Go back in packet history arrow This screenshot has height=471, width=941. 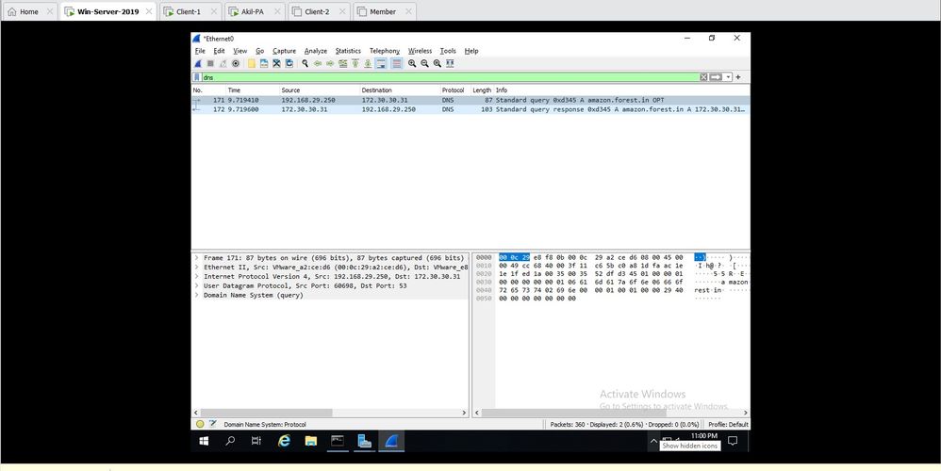pos(318,63)
